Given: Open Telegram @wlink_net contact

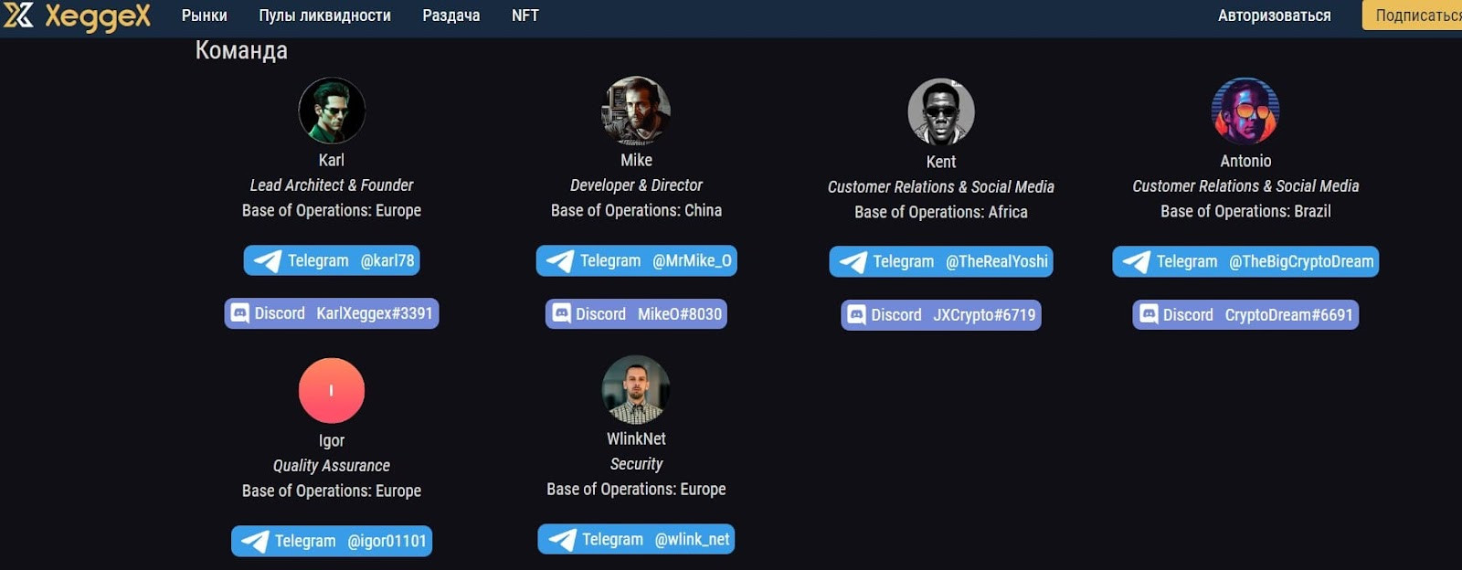Looking at the screenshot, I should click(636, 539).
